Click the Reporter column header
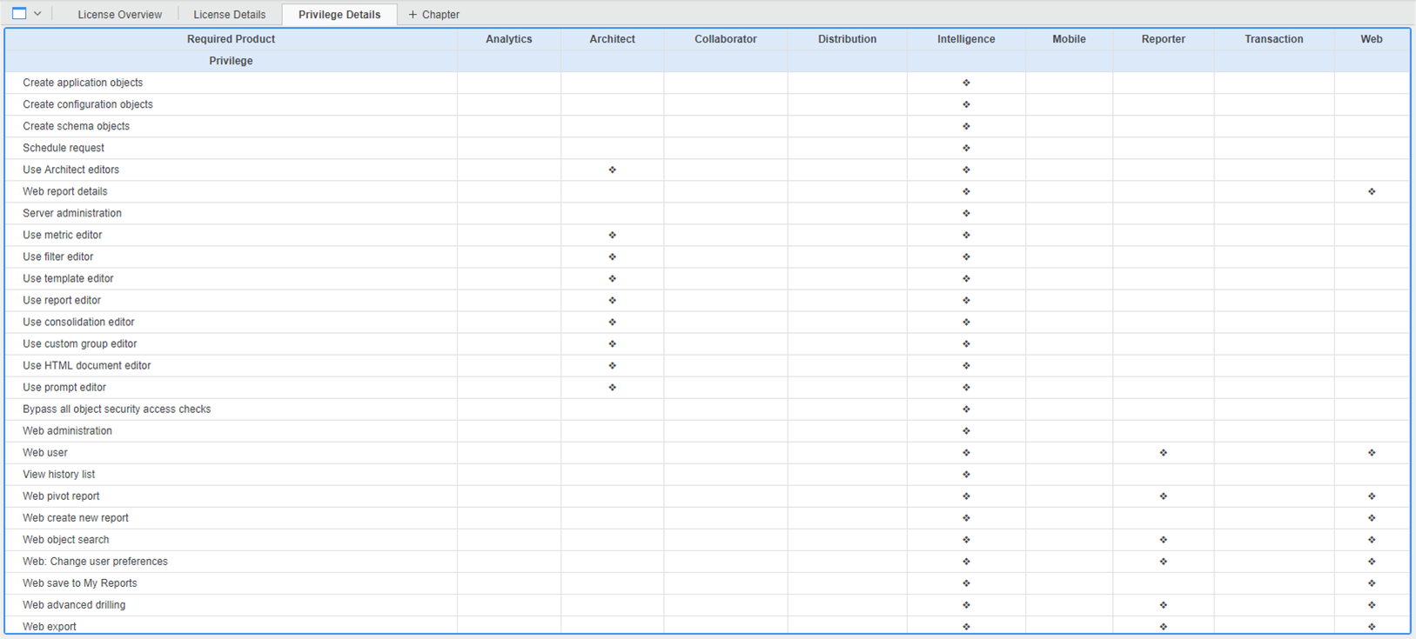Image resolution: width=1416 pixels, height=639 pixels. [x=1163, y=39]
